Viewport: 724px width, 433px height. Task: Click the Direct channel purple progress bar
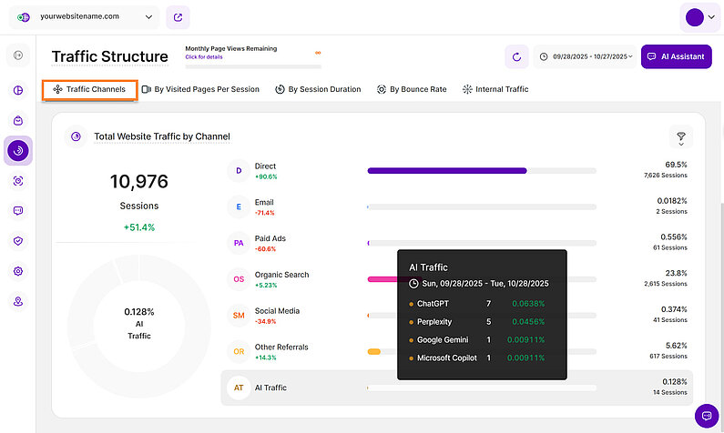[446, 170]
